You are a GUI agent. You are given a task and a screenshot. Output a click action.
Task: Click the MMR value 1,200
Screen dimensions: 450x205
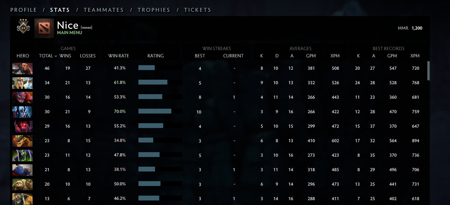coord(417,28)
